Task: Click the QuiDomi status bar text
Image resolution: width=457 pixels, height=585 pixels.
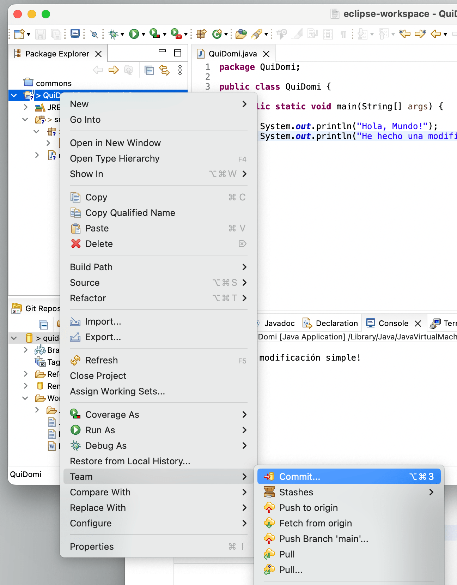Action: 26,474
